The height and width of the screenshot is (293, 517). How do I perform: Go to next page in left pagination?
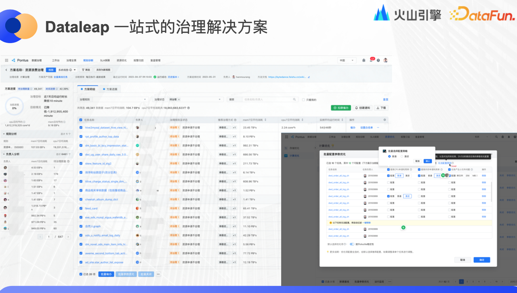[x=68, y=237]
